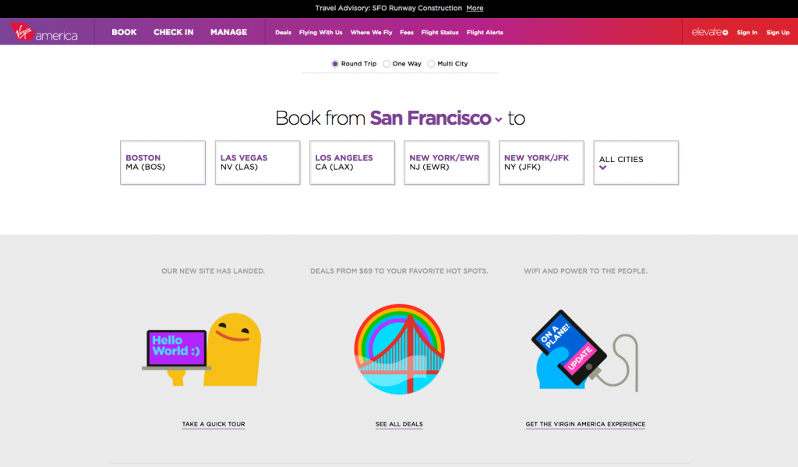This screenshot has height=467, width=798.
Task: Choose New York/EWR destination
Action: click(x=447, y=162)
